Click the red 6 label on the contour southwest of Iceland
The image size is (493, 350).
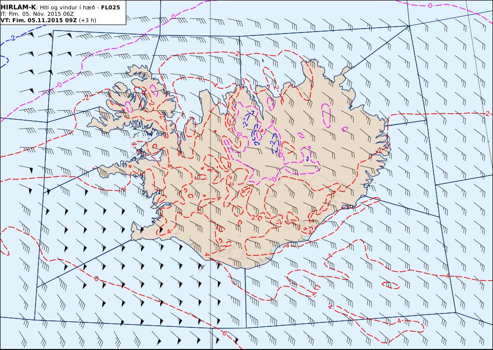point(96,279)
